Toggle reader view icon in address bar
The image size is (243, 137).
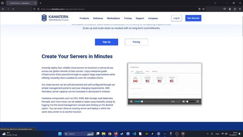pyautogui.click(x=199, y=9)
